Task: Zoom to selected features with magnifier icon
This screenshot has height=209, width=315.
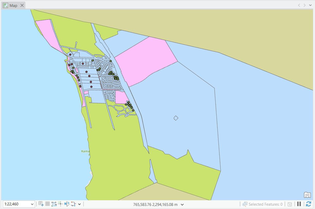Action: tap(245, 204)
